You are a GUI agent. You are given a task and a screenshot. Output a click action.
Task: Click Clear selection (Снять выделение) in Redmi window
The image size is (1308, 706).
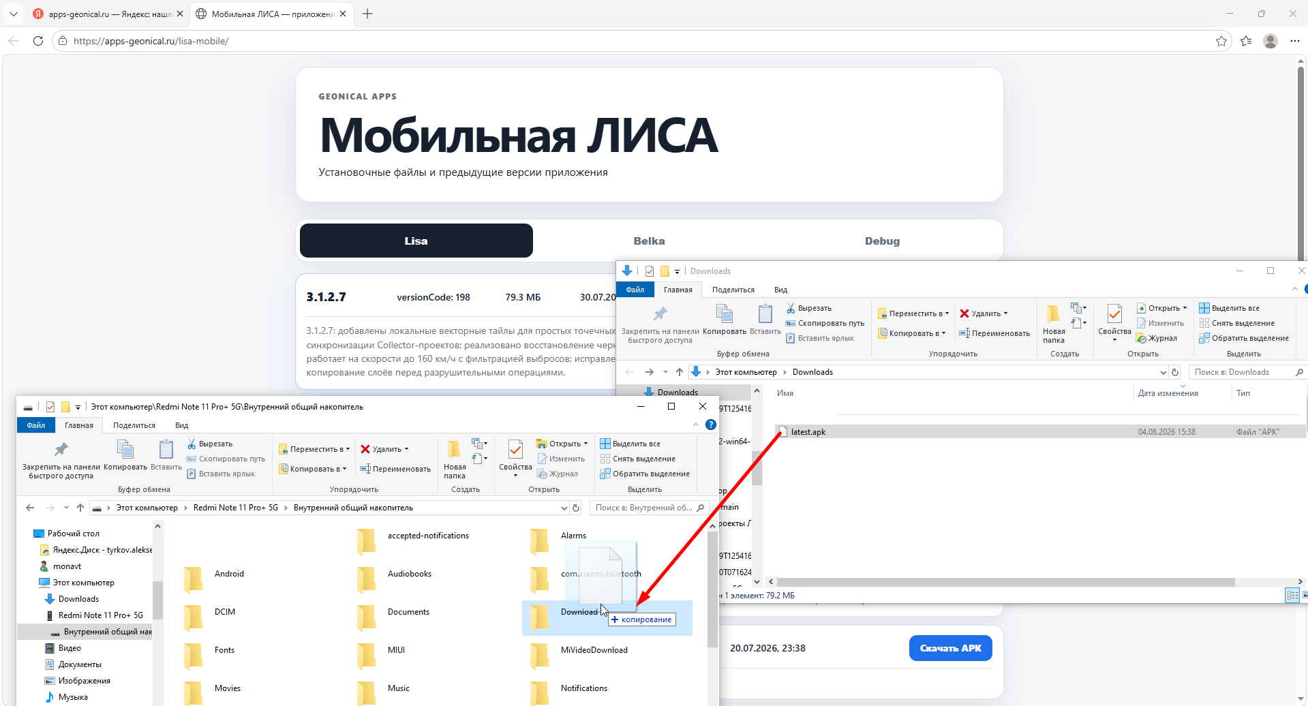[x=637, y=459]
